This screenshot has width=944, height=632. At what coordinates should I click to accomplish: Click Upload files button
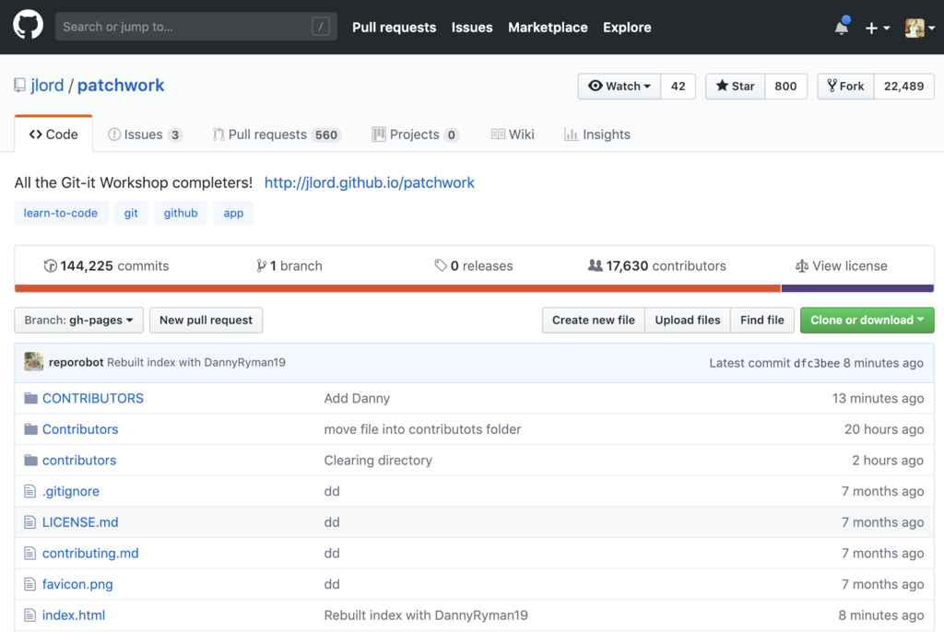tap(688, 321)
